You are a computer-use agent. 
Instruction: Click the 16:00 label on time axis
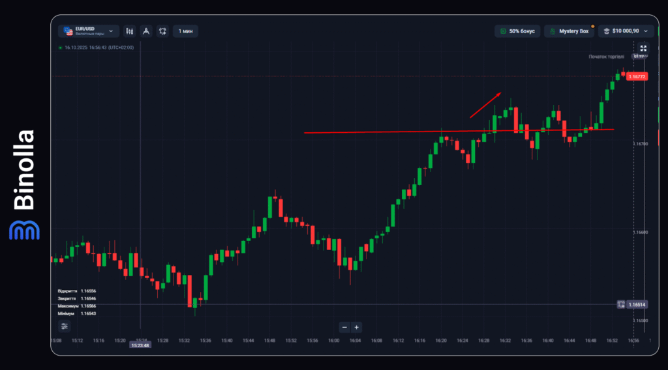333,340
